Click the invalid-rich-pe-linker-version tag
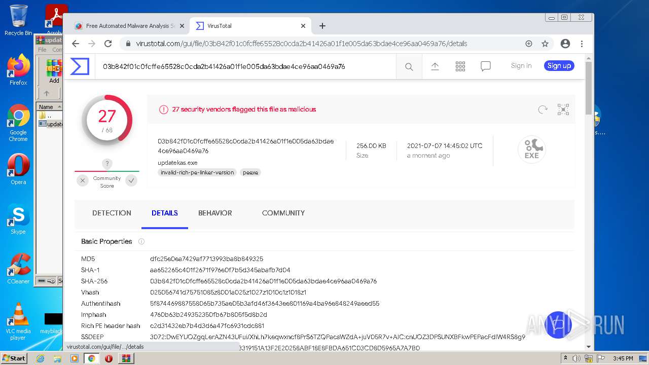 pos(197,172)
